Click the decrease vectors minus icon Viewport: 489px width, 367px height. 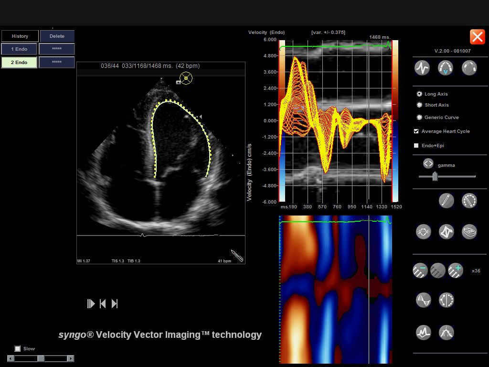tap(420, 270)
